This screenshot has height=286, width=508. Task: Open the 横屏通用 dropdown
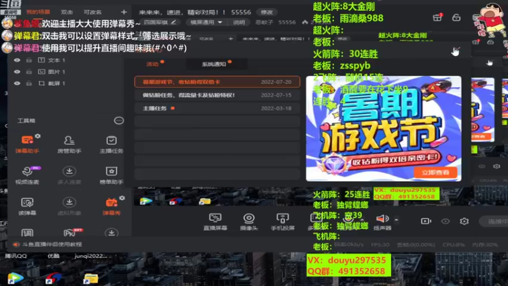click(206, 22)
